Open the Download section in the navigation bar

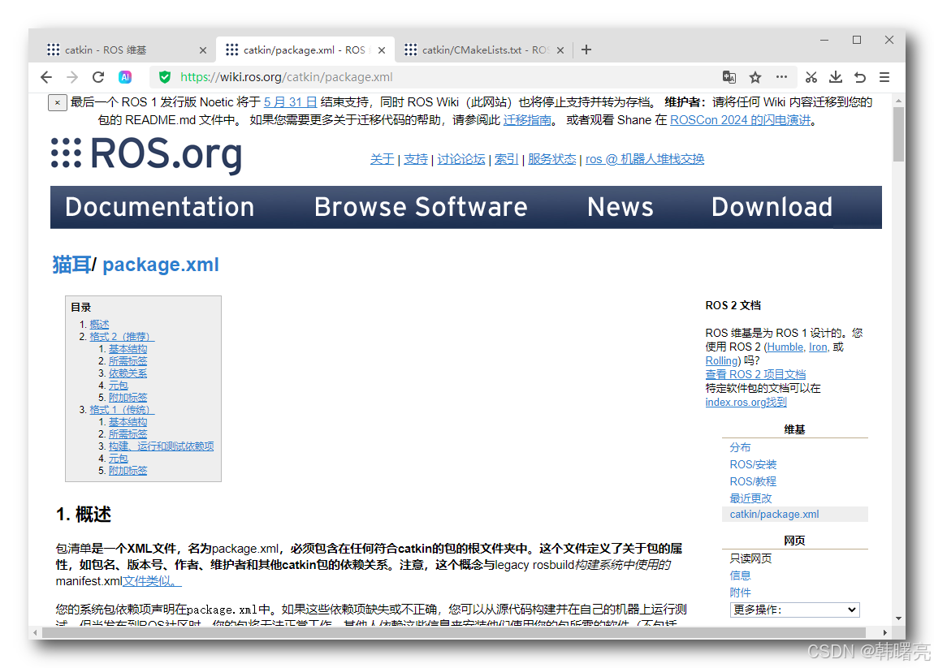[x=772, y=207]
